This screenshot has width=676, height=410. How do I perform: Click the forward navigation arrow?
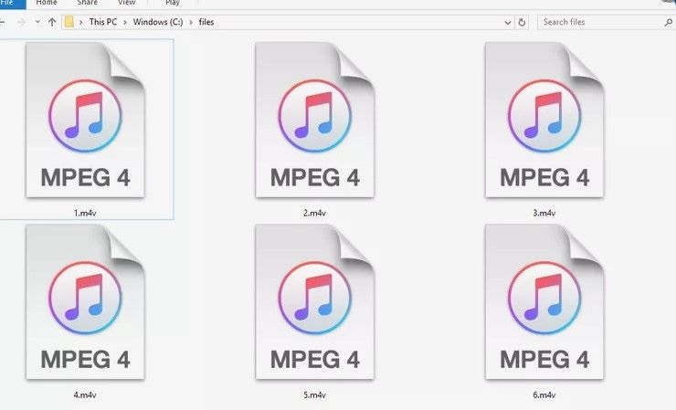[21, 22]
